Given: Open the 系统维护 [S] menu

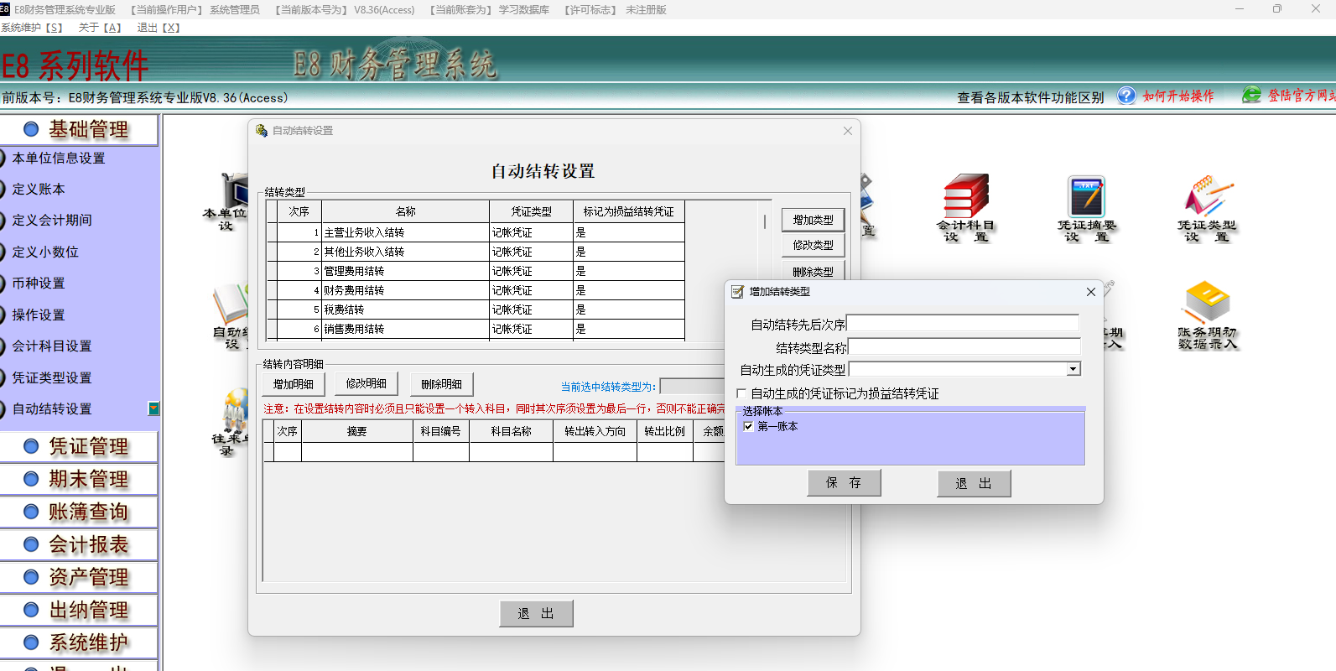Looking at the screenshot, I should (32, 28).
